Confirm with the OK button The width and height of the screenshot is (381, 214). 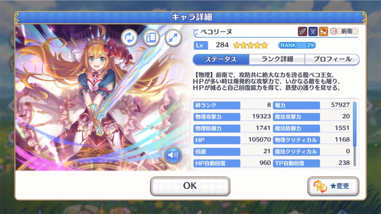pyautogui.click(x=190, y=186)
